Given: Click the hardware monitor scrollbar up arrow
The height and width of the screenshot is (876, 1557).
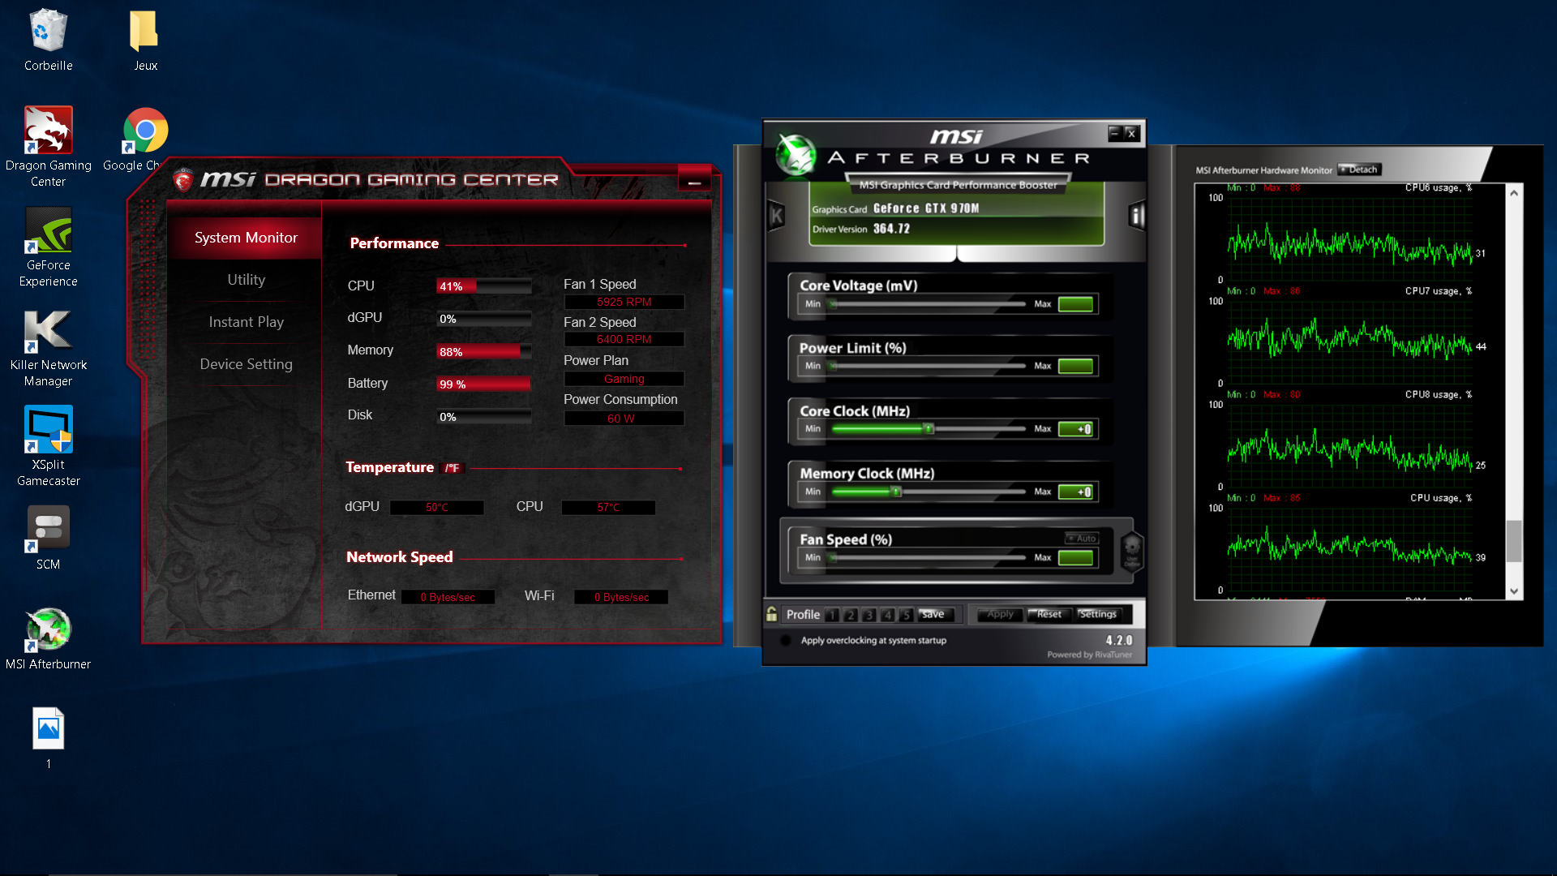Looking at the screenshot, I should (1513, 193).
